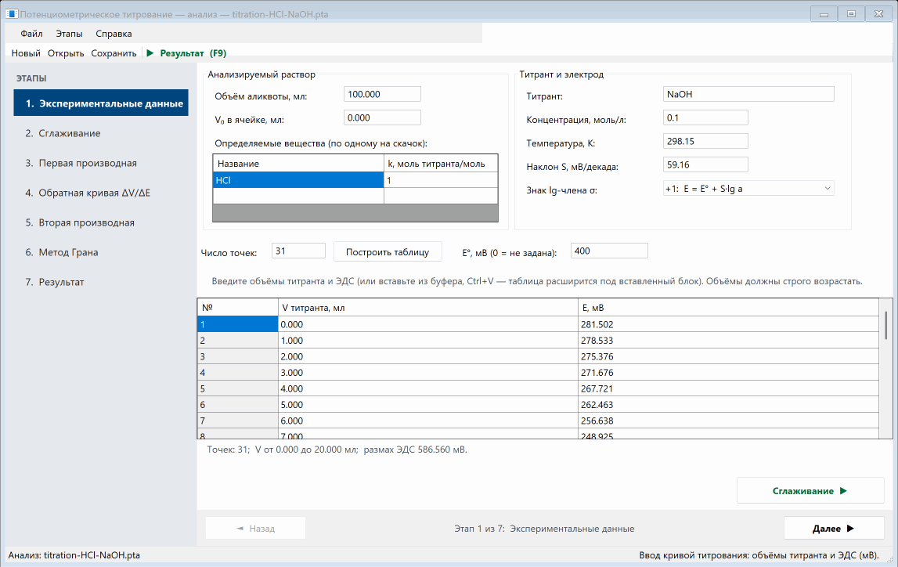Click the Открыть toolbar button
Viewport: 898px width, 567px height.
coord(66,53)
